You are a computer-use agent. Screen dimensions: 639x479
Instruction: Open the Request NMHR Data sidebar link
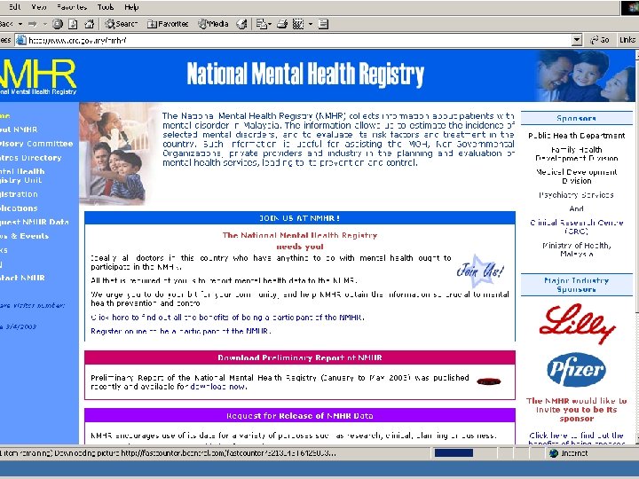[x=35, y=222]
